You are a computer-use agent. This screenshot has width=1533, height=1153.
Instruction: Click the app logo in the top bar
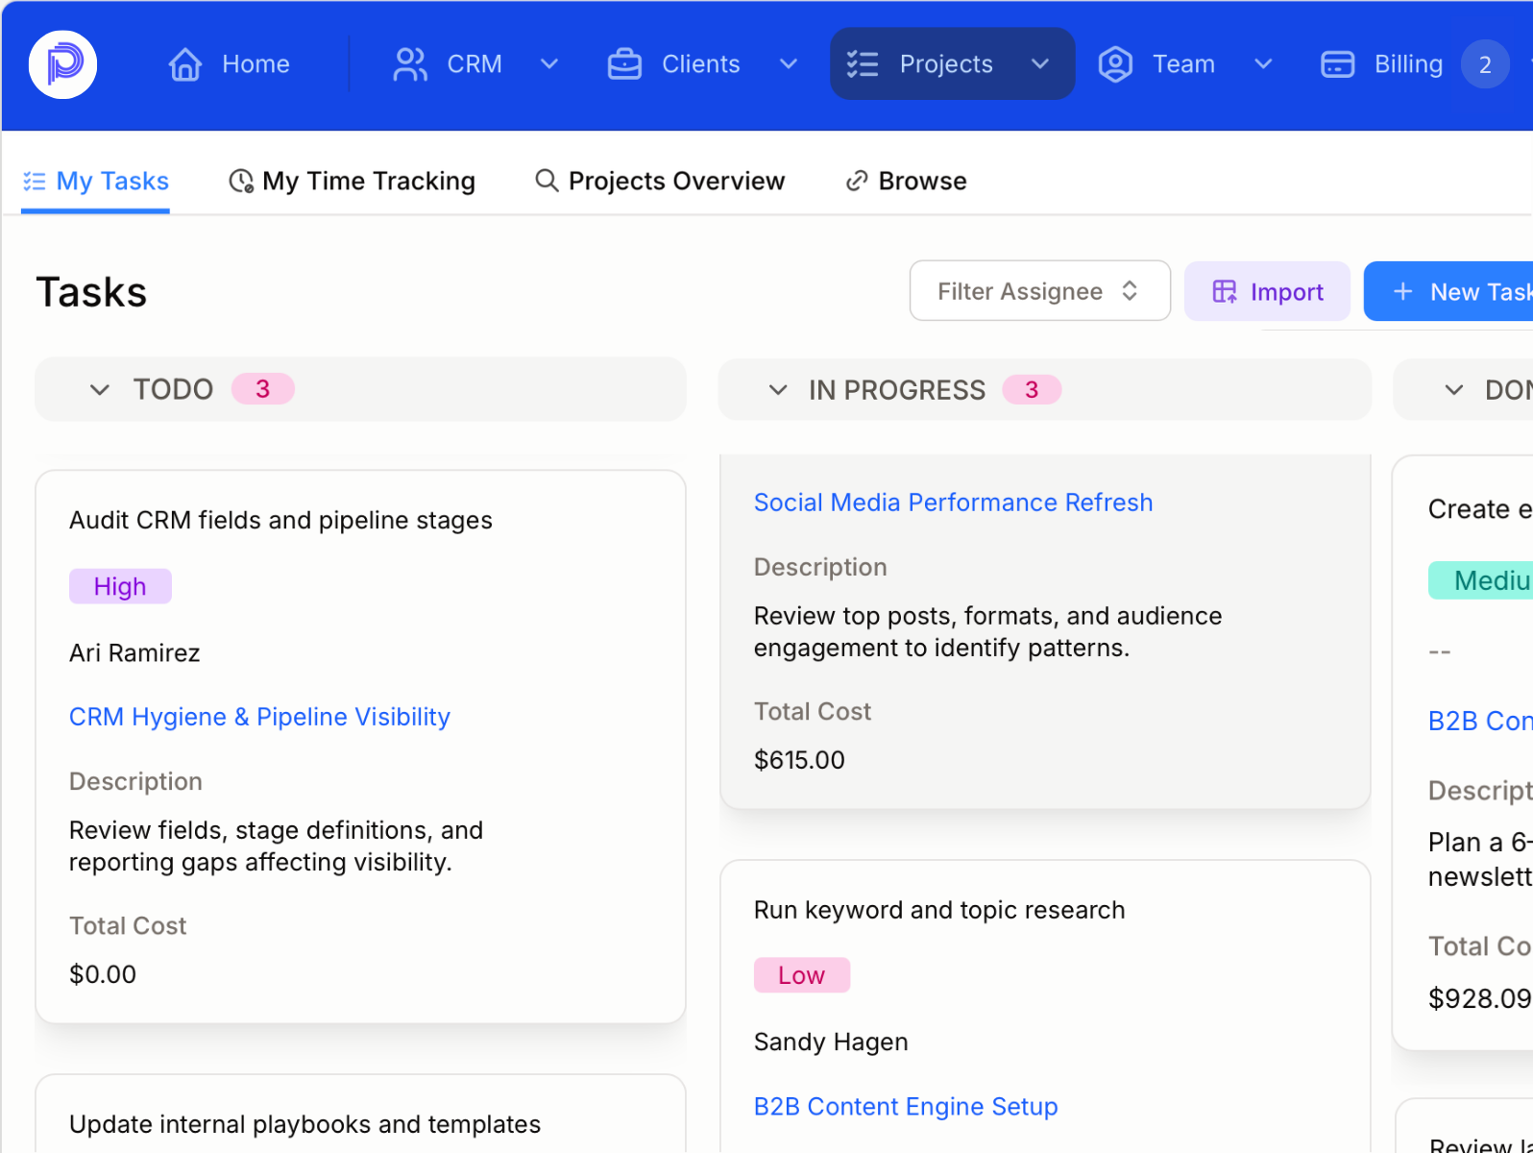pos(62,64)
